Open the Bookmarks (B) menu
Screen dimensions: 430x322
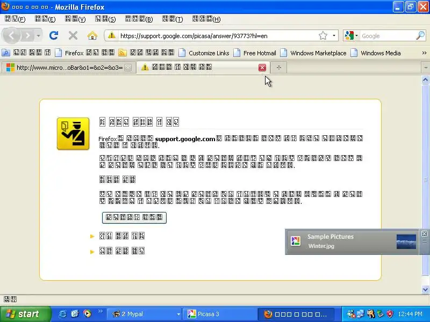[x=139, y=19]
